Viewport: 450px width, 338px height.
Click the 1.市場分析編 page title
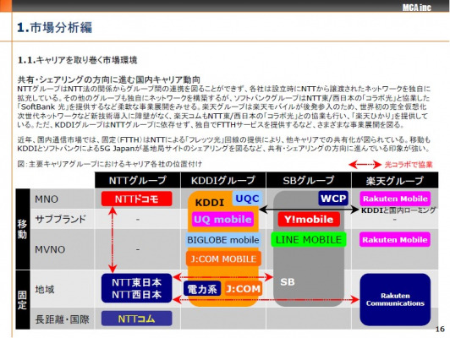[54, 28]
